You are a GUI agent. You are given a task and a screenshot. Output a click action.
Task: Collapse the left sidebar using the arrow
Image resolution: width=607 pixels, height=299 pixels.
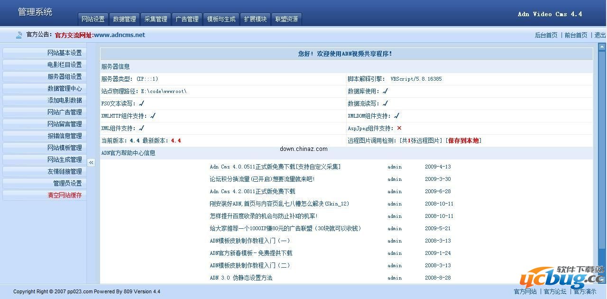tap(92, 162)
